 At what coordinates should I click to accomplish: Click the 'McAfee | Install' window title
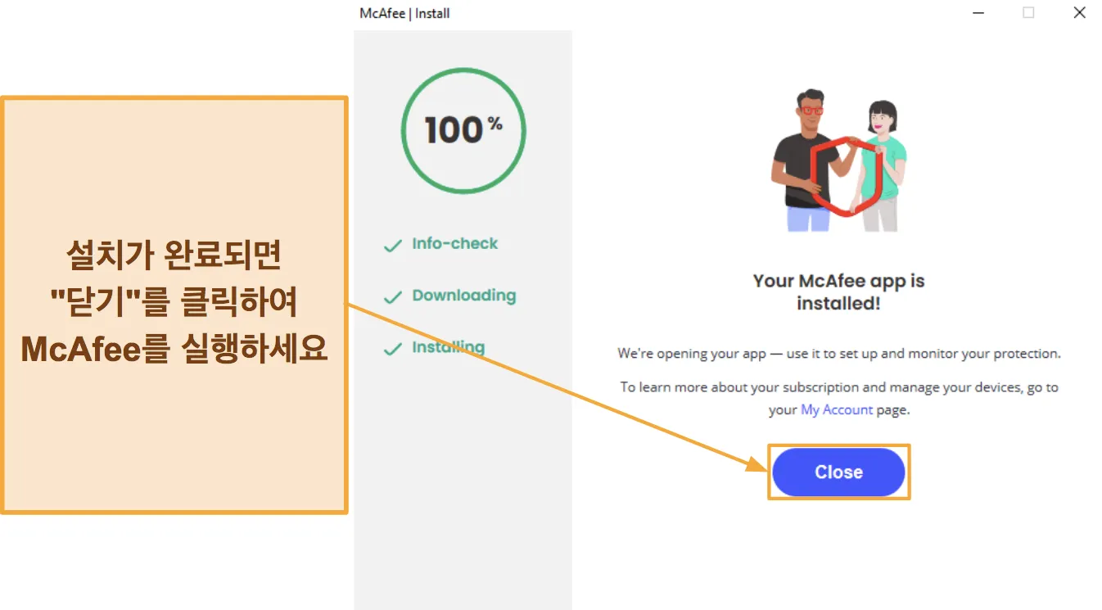[404, 13]
